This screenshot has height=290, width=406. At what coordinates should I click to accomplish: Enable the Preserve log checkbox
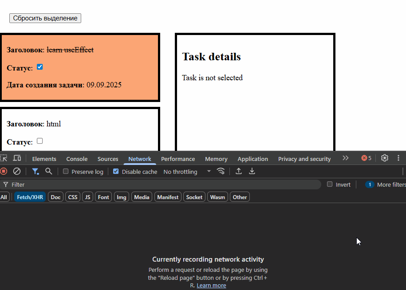tap(66, 172)
